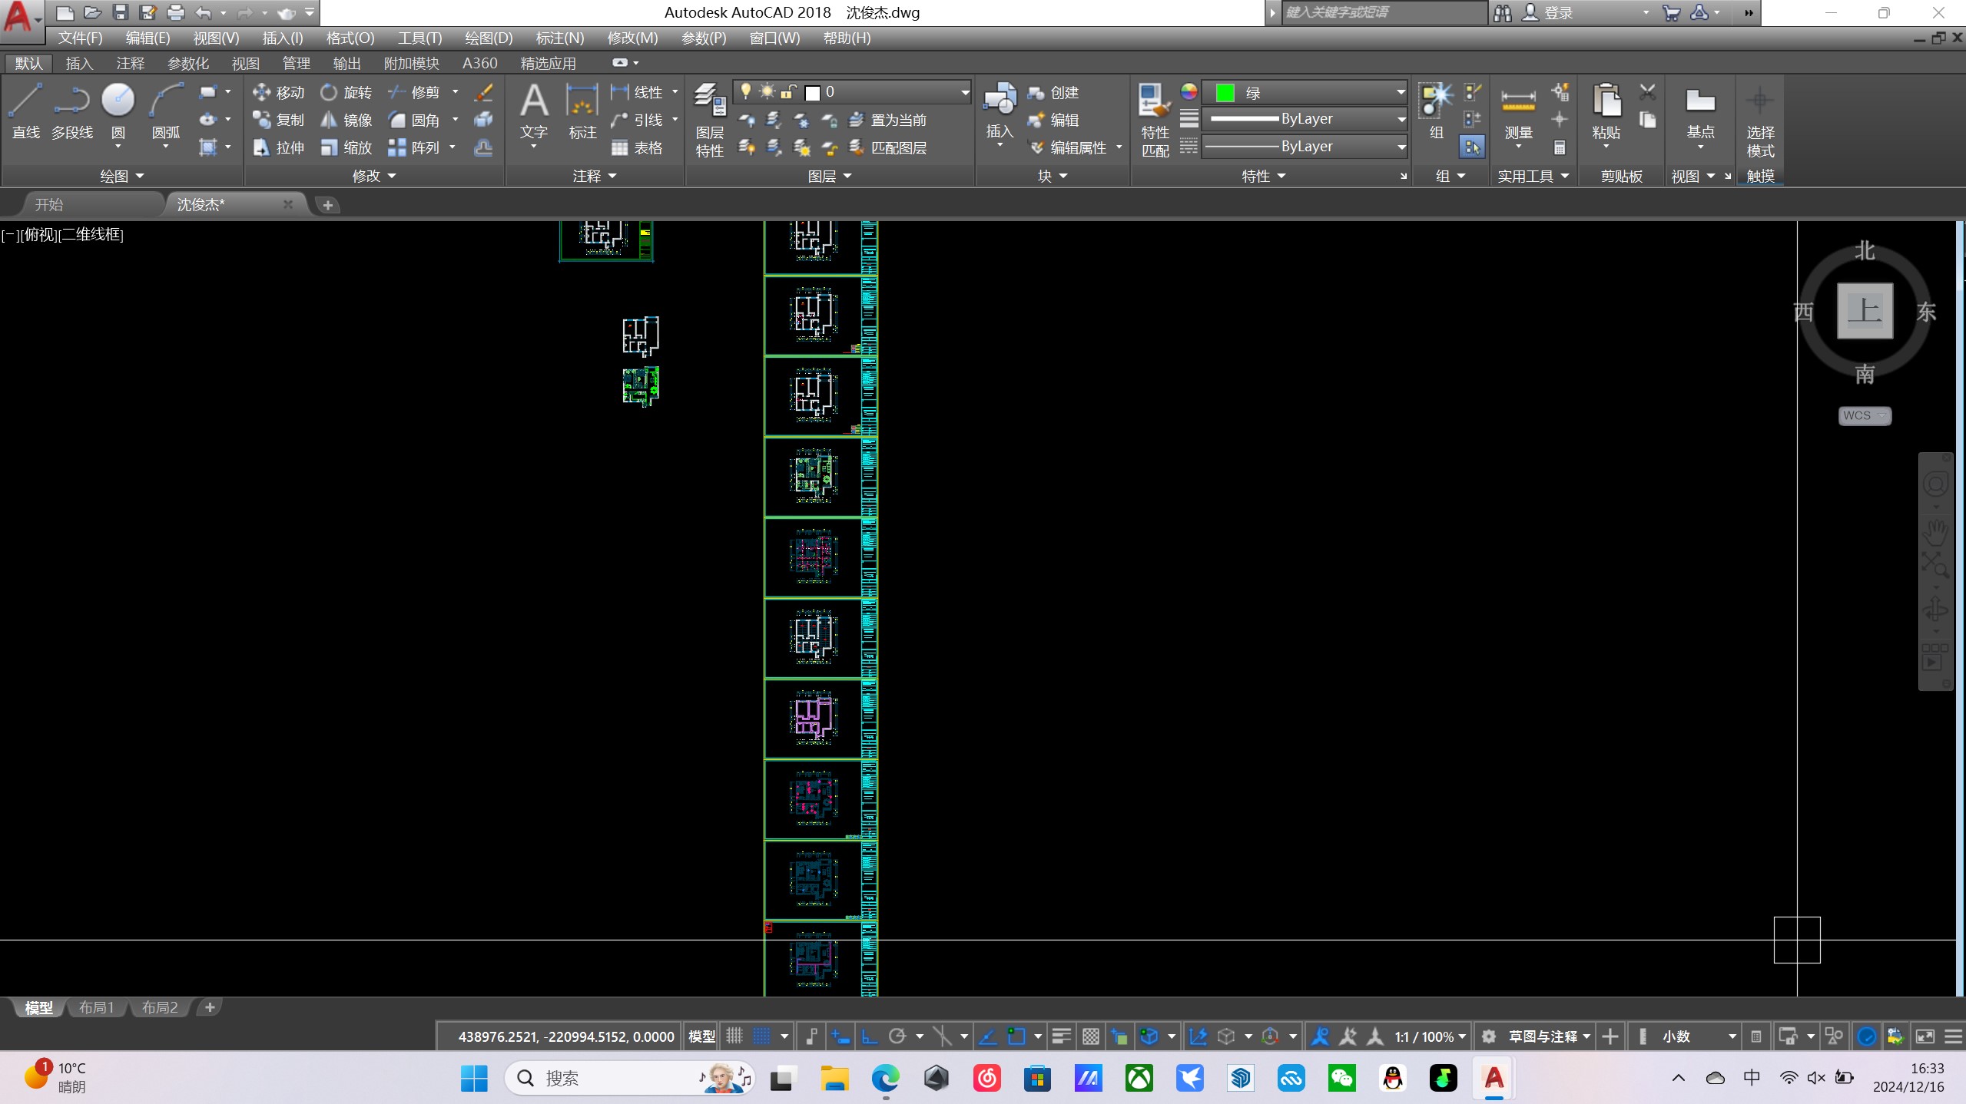Open the layer name dropdown

pos(964,93)
